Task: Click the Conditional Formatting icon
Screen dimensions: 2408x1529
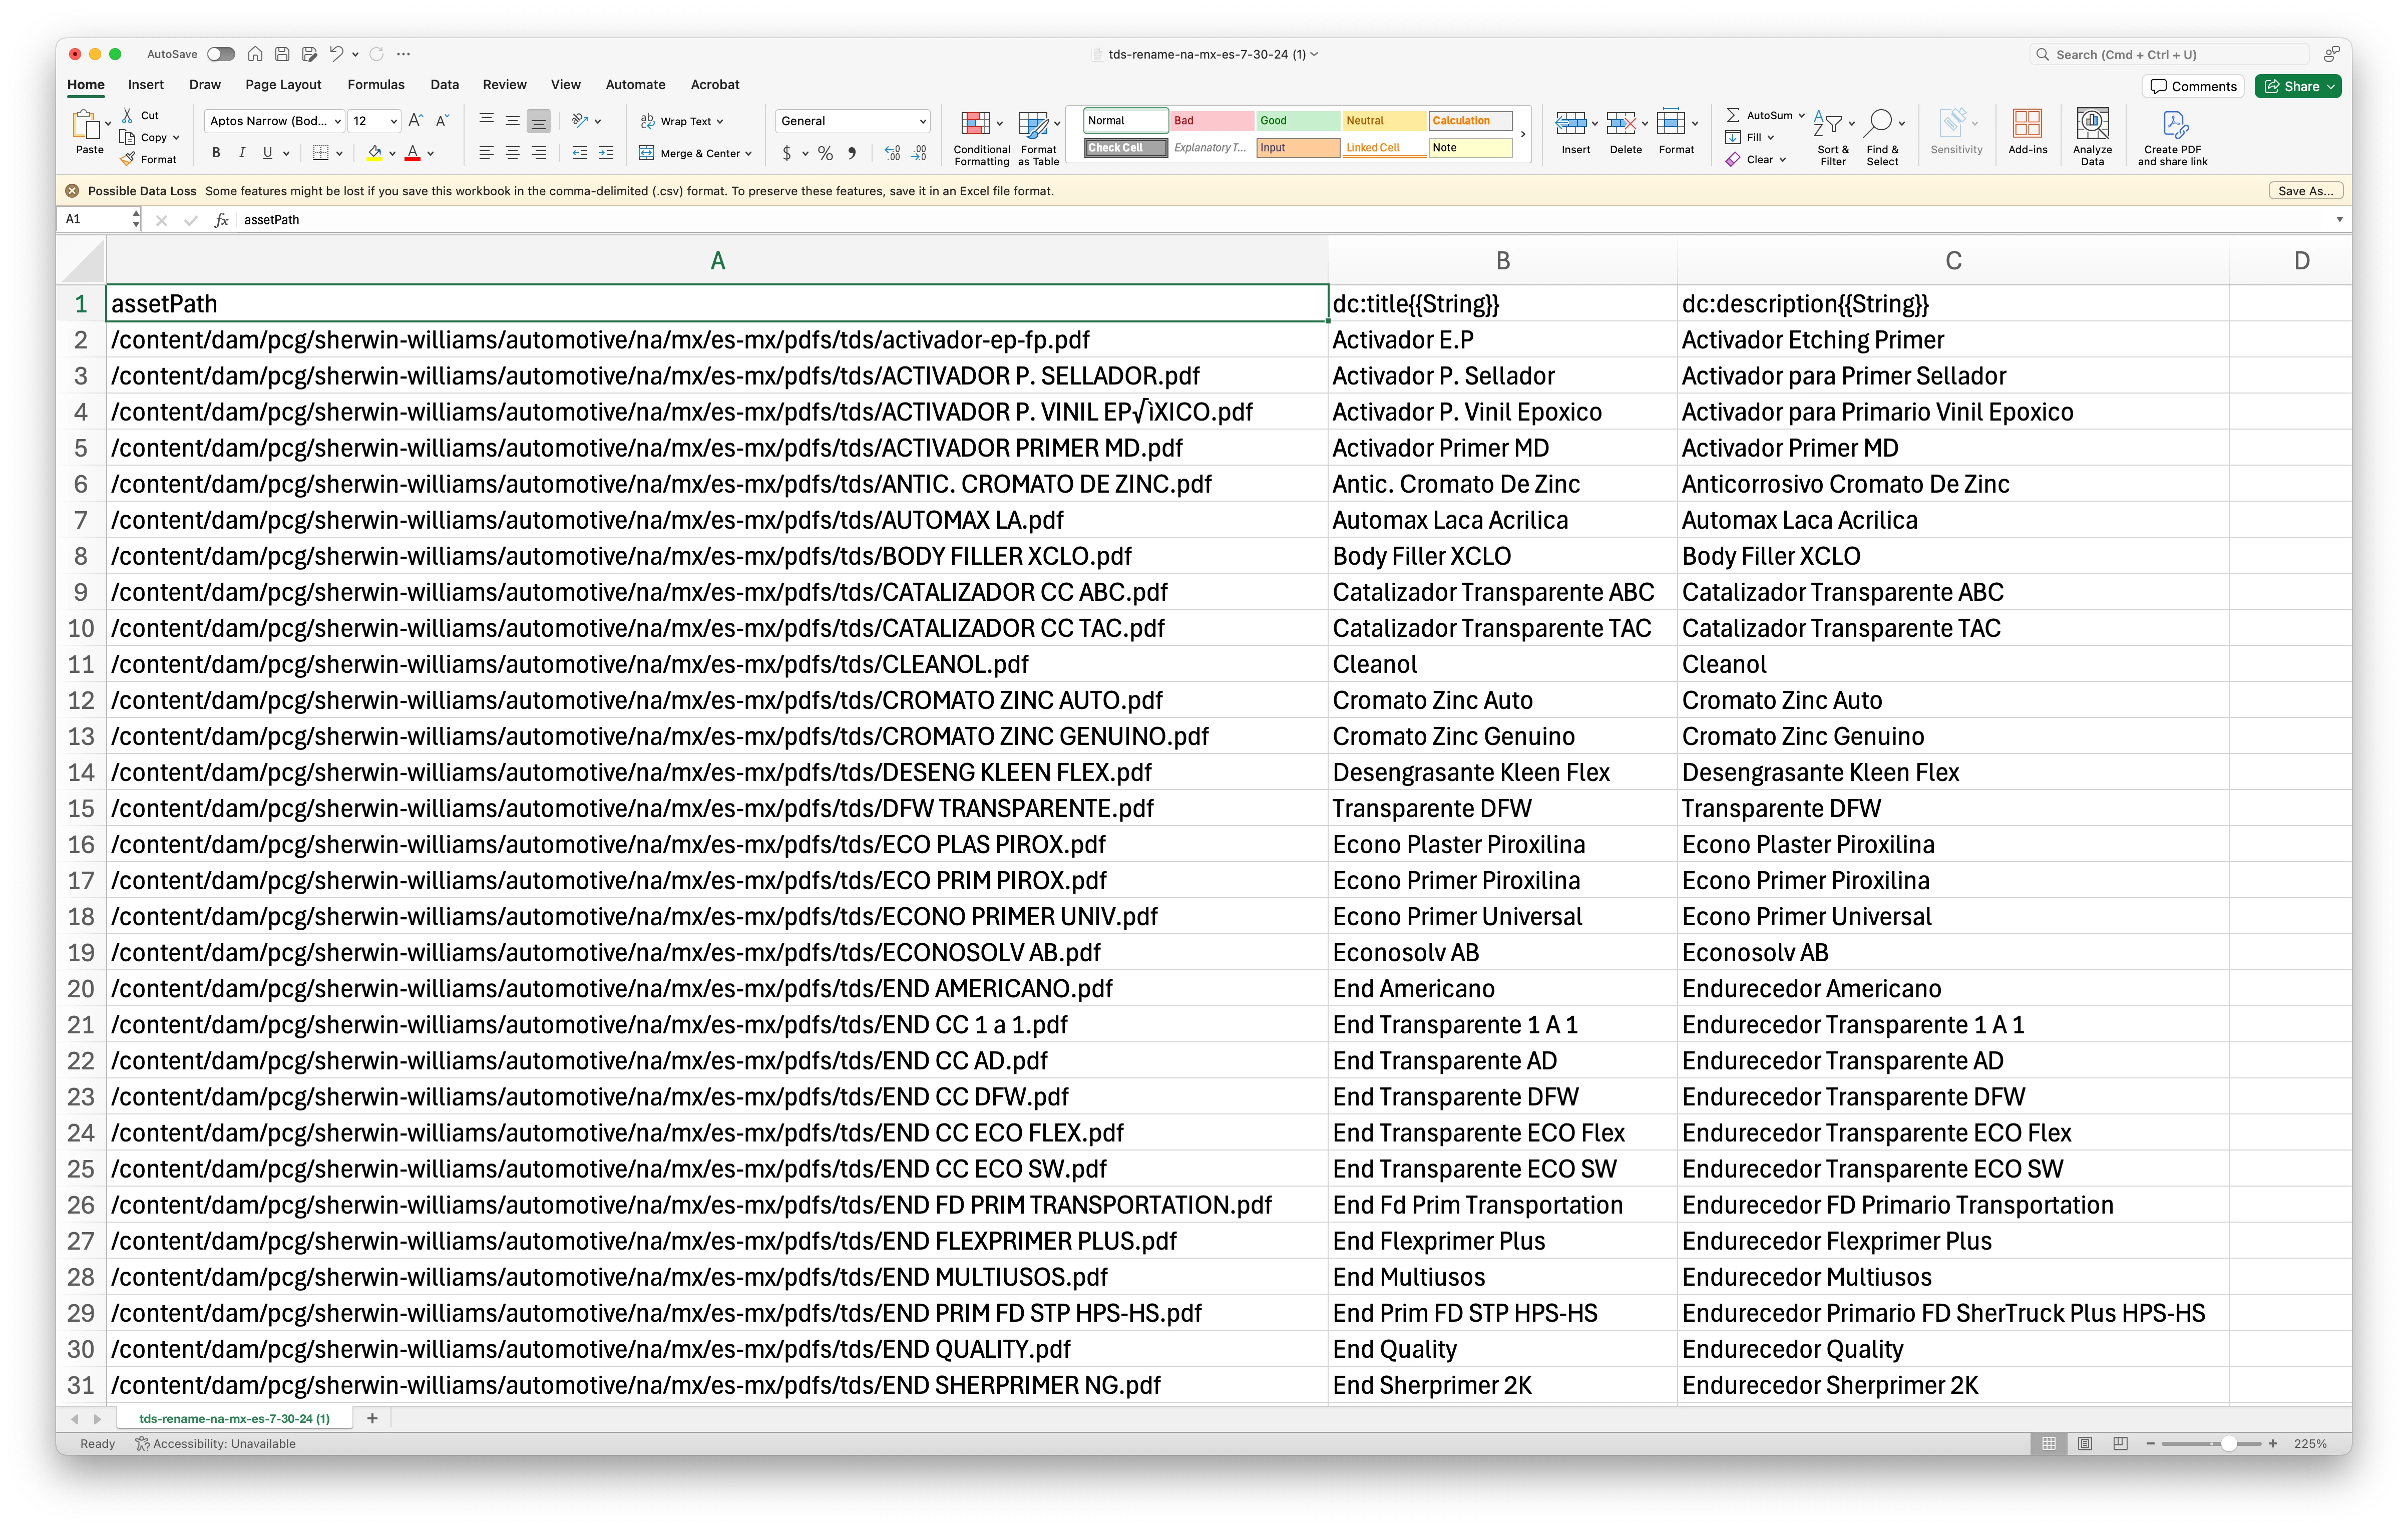Action: coord(975,124)
